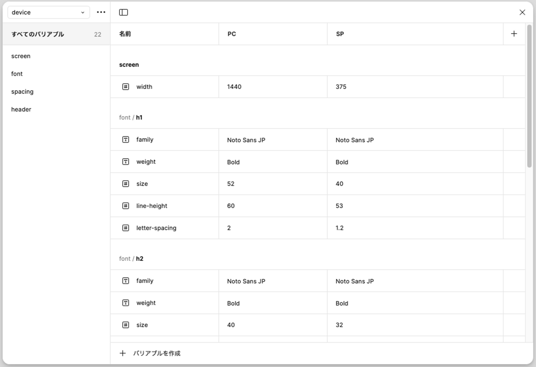Toggle the sidebar panel icon
Screen dimensions: 536x367
tap(124, 12)
